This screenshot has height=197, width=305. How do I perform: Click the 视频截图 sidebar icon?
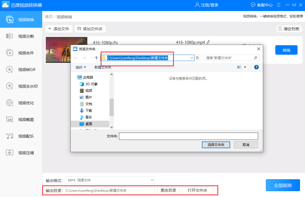(x=9, y=119)
